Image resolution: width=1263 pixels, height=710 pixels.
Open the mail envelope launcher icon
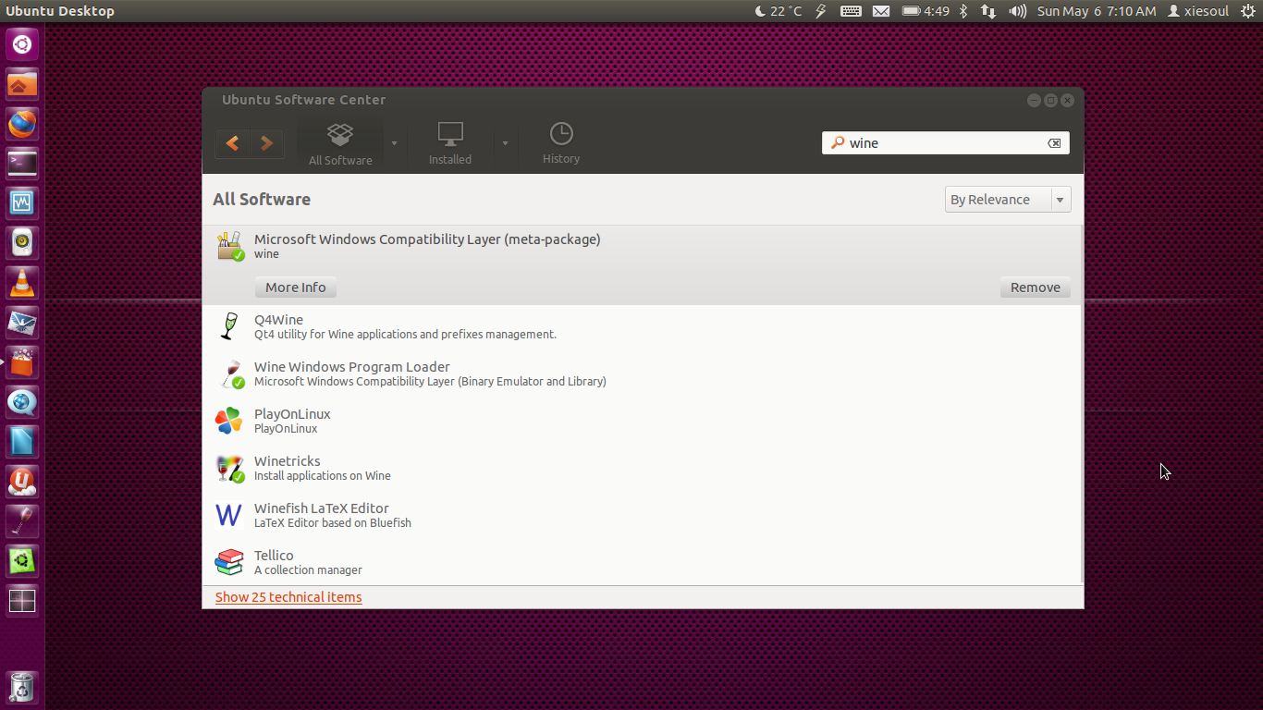[x=22, y=323]
